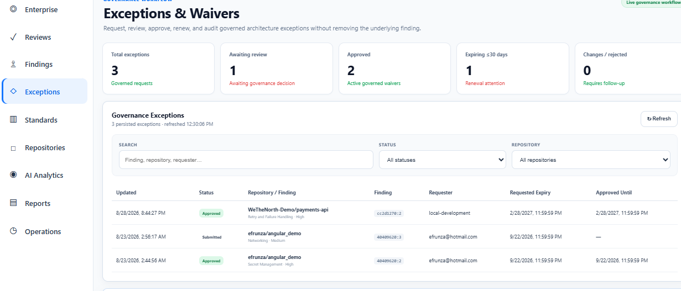Screen dimensions: 681x291
Task: Click the Repository / Finding column header
Action: pyautogui.click(x=272, y=193)
